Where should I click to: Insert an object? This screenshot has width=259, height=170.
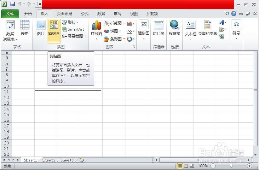coord(222,36)
